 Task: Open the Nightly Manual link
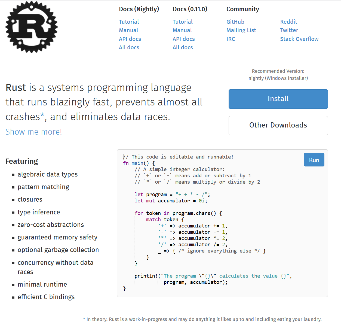click(x=128, y=30)
